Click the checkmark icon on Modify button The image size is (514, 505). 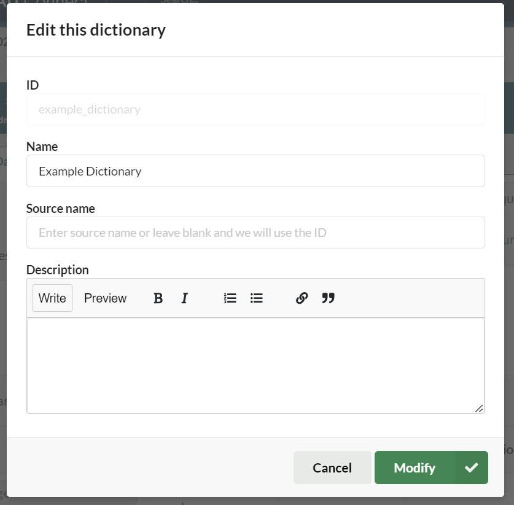pyautogui.click(x=471, y=468)
